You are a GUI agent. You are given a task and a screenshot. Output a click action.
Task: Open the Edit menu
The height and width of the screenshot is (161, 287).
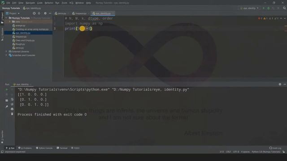pyautogui.click(x=14, y=3)
